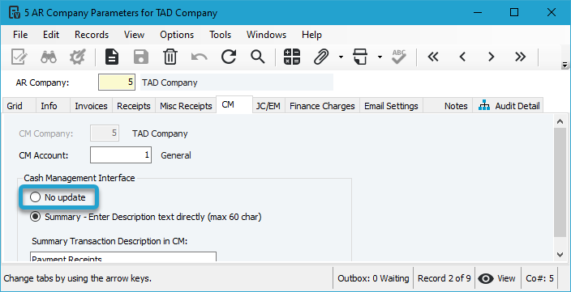Open the View menu
Image resolution: width=571 pixels, height=292 pixels.
point(134,35)
